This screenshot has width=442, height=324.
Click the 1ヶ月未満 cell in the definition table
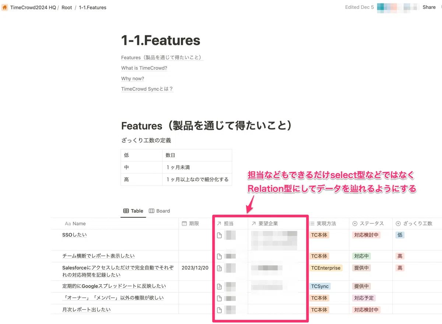click(197, 168)
